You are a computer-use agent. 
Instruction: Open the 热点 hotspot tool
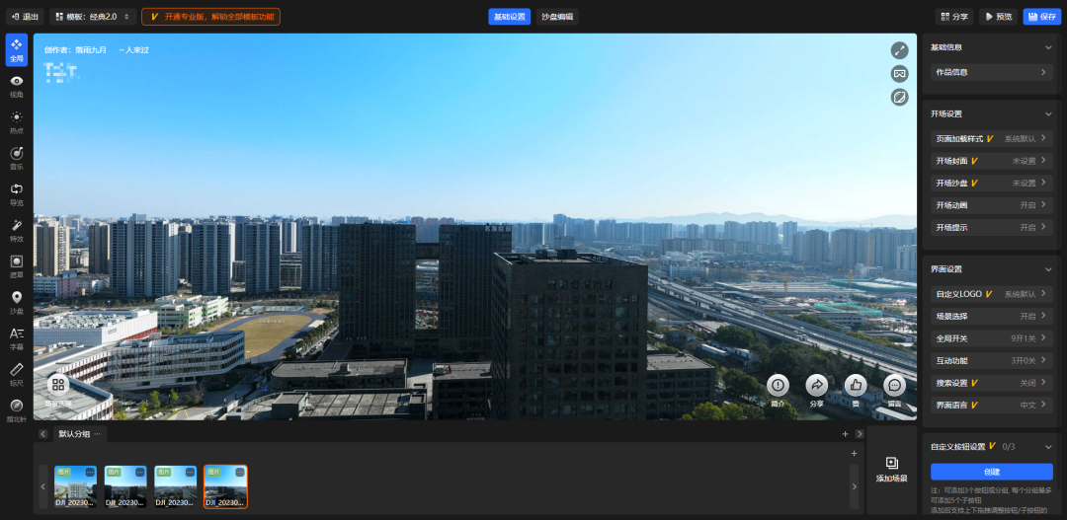(x=17, y=122)
